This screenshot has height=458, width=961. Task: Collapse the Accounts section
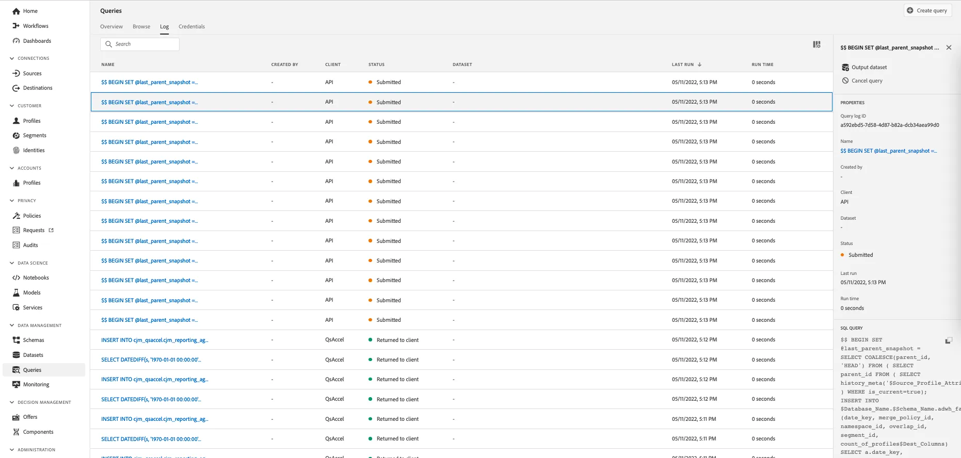(12, 168)
